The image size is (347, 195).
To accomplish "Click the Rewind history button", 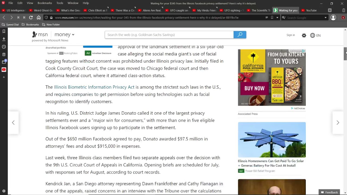I will click(18, 17).
